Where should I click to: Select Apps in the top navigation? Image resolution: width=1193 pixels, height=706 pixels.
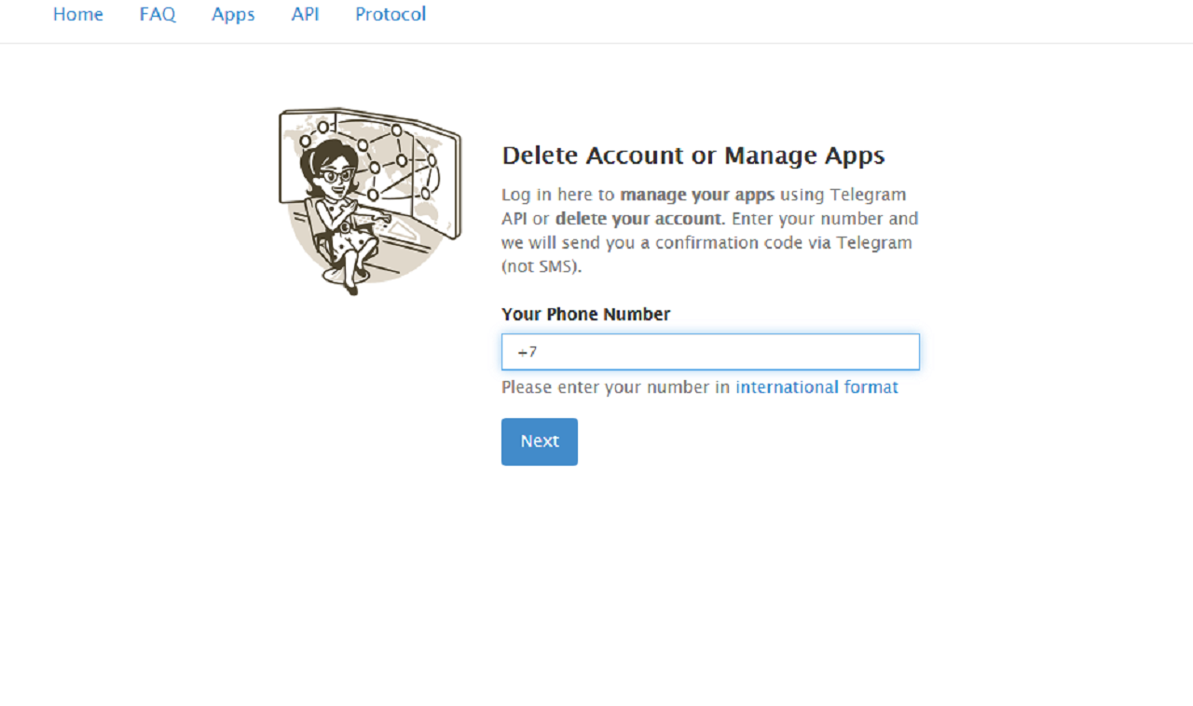point(233,14)
